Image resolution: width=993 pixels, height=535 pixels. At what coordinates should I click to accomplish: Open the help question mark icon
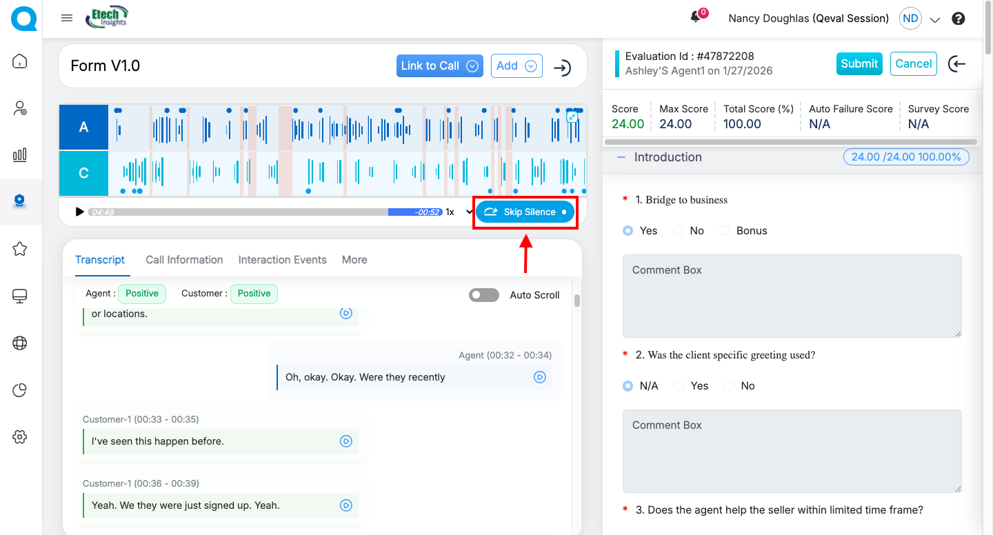(x=958, y=19)
